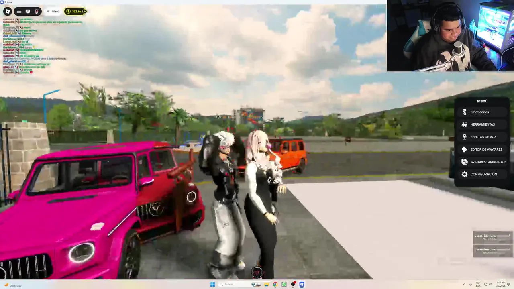Click the round emote button near bottom center
This screenshot has height=289, width=514.
[257, 273]
